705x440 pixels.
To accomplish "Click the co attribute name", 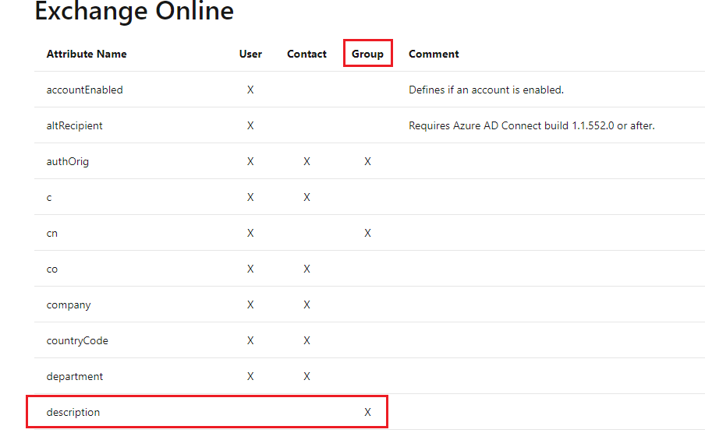I will click(x=51, y=269).
